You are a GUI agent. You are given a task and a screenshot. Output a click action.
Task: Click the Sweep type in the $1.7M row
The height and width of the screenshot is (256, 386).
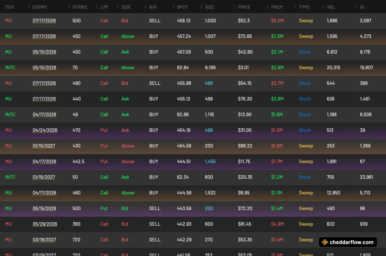[306, 162]
